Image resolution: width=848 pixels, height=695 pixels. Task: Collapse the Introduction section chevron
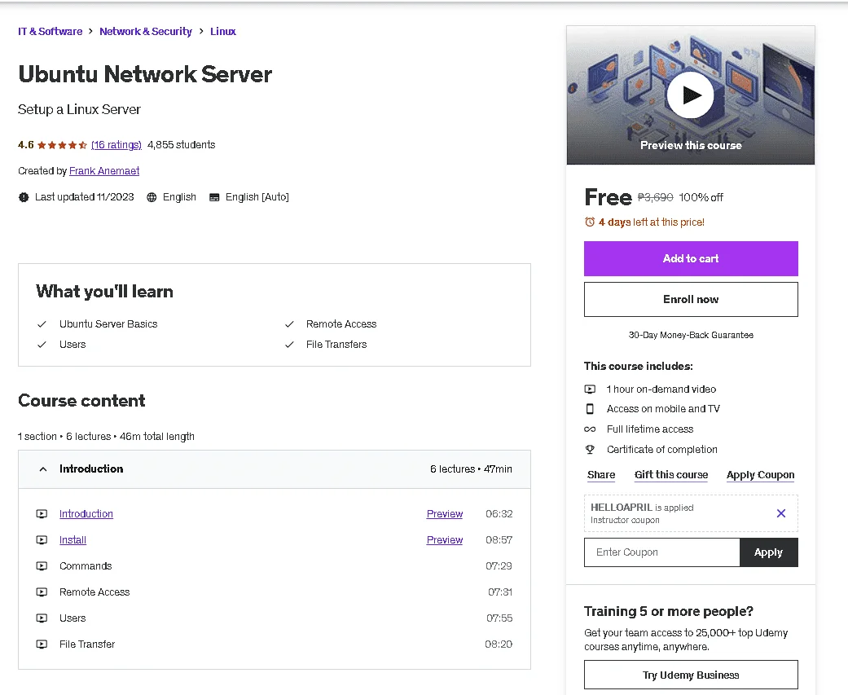click(x=42, y=469)
